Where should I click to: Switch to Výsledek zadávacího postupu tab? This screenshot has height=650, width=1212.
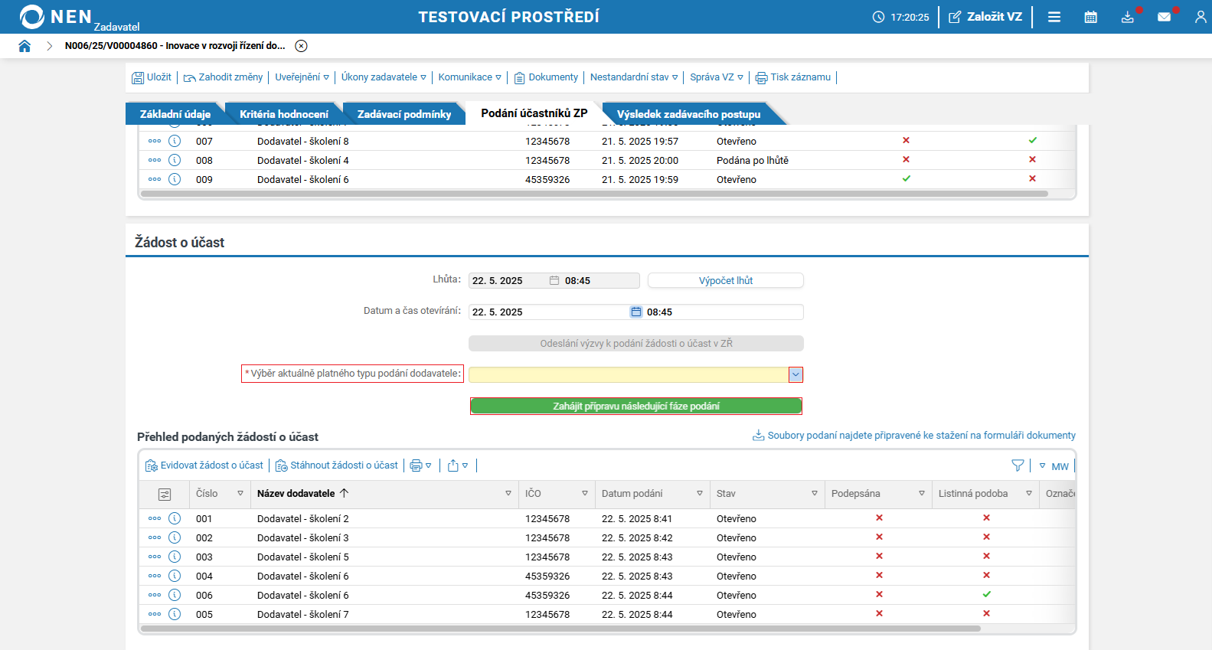tap(689, 114)
